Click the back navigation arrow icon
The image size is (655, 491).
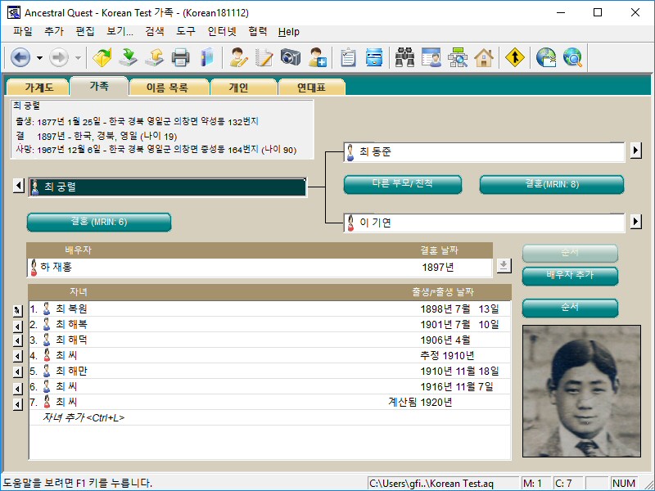20,57
